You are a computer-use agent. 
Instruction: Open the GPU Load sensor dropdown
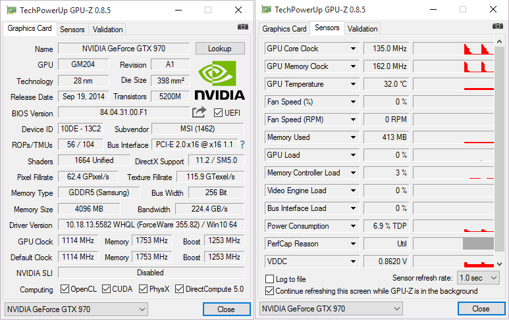click(x=353, y=155)
